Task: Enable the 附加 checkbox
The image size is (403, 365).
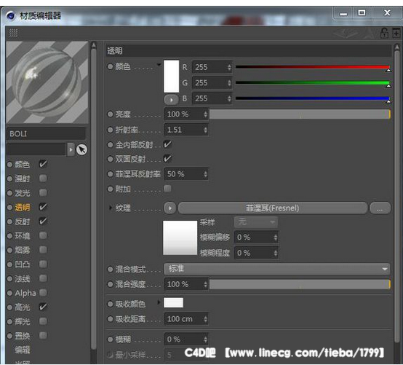Action: pyautogui.click(x=167, y=189)
